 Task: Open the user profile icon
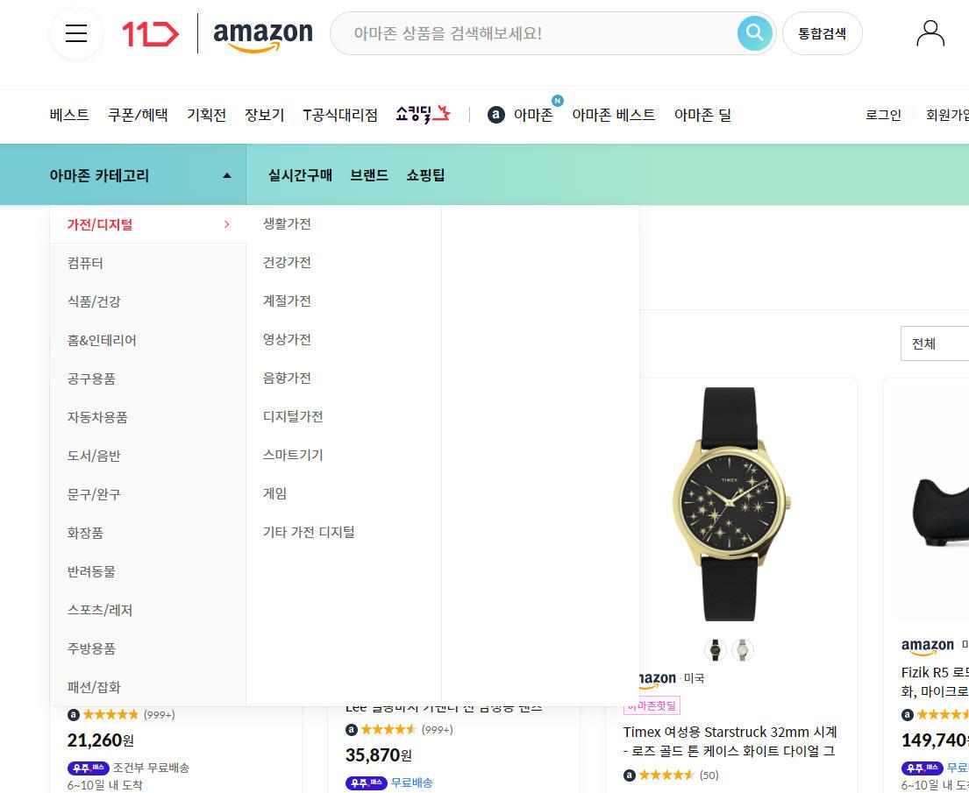point(930,33)
